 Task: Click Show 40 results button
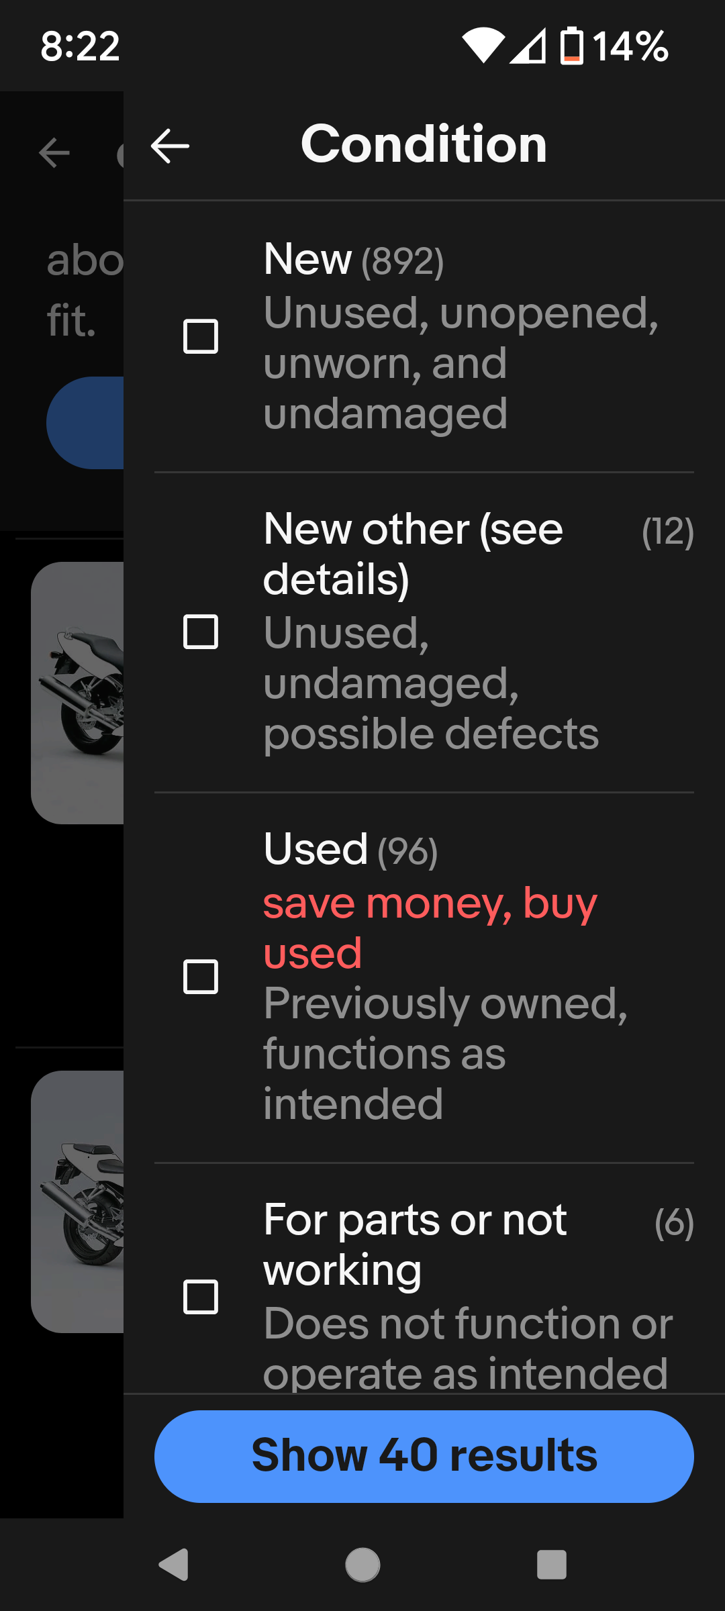424,1456
